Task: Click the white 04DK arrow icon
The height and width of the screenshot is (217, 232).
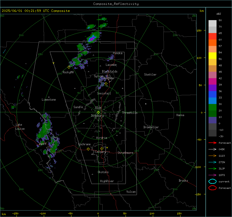Action: tap(212, 149)
